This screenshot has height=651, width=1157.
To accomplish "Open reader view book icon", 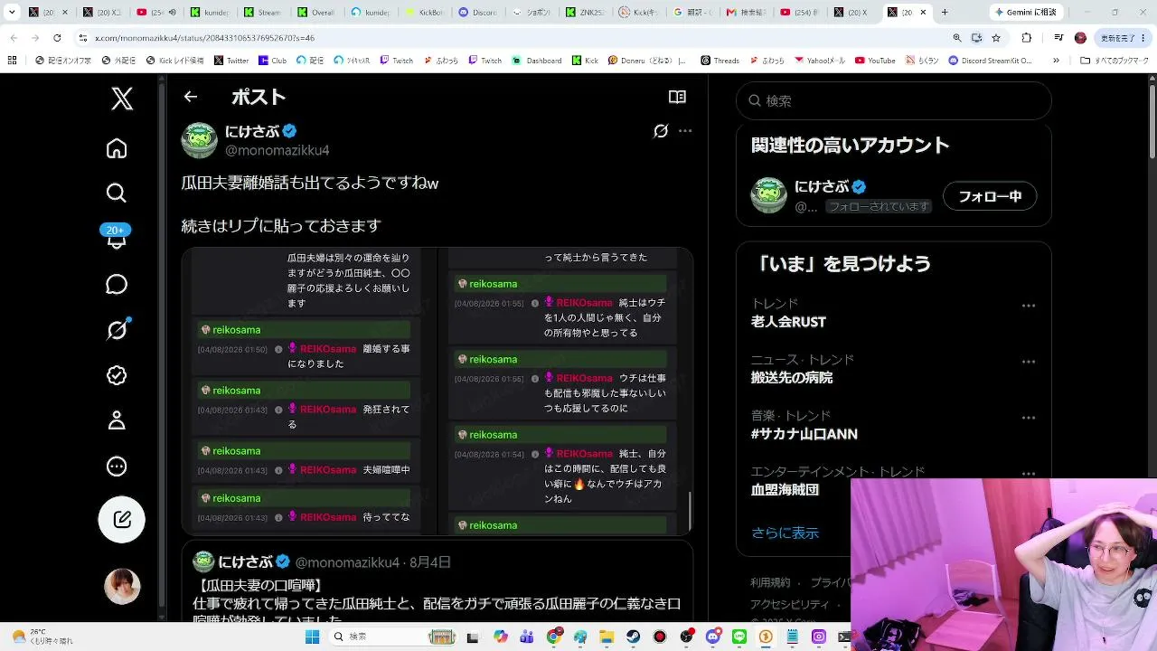I will pyautogui.click(x=677, y=97).
